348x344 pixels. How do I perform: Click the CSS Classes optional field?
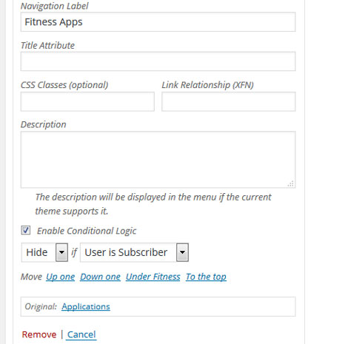click(x=87, y=101)
